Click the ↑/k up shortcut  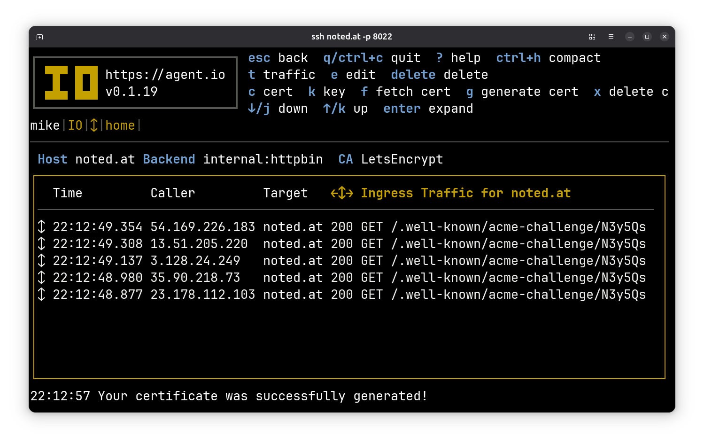pyautogui.click(x=346, y=109)
